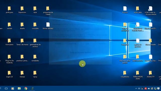This screenshot has width=161, height=91.
Task: Expand hidden system tray icons chevron
Action: point(136,88)
